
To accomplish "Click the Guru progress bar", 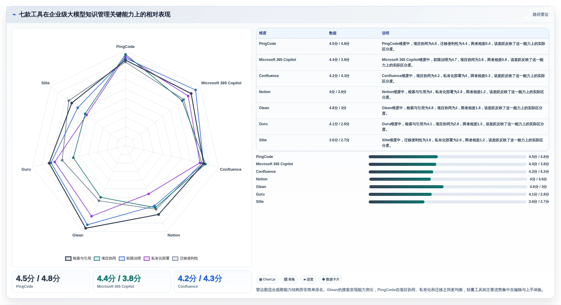I will pyautogui.click(x=447, y=194).
